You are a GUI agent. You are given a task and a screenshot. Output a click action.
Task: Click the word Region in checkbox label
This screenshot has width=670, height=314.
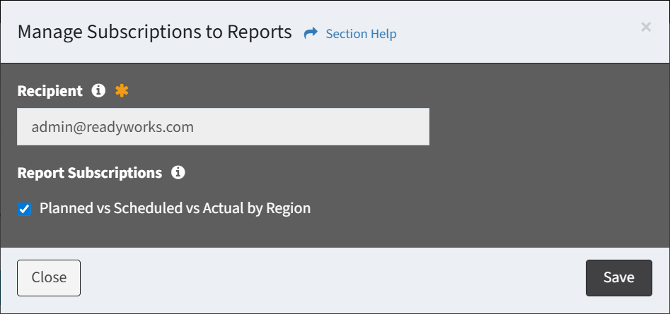pyautogui.click(x=288, y=208)
